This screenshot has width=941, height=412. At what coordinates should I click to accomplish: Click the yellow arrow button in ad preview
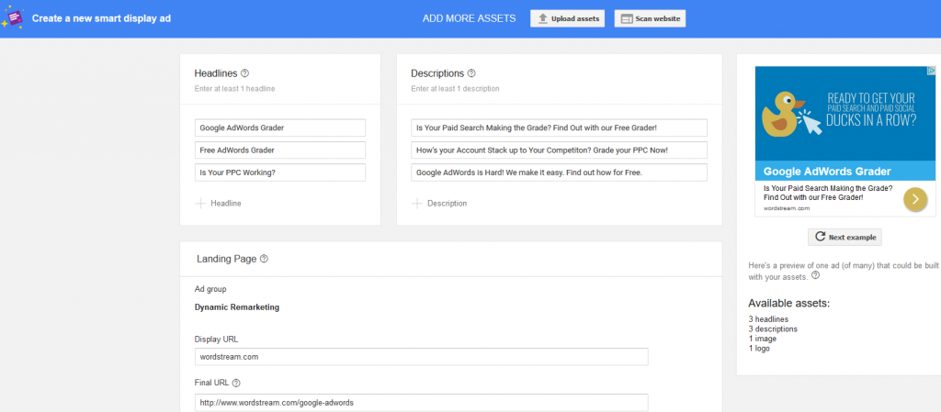point(915,199)
